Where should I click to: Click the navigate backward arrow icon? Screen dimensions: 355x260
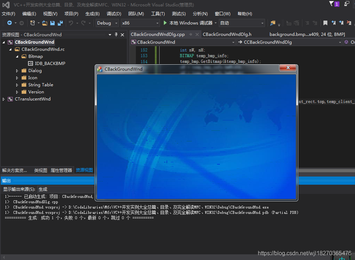pos(10,23)
